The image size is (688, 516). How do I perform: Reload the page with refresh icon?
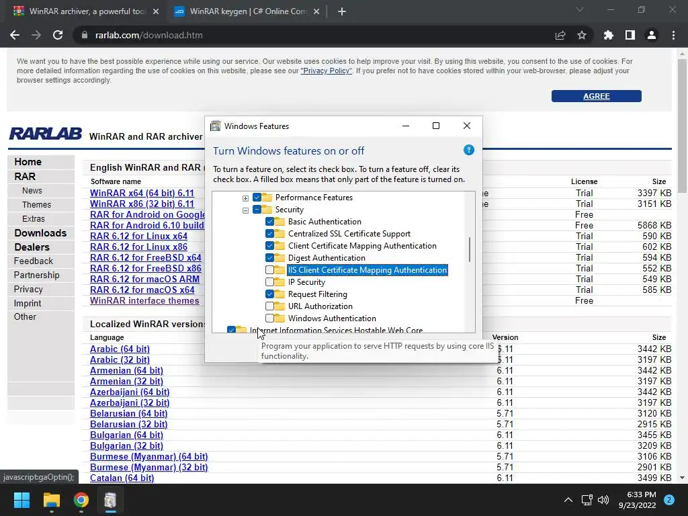coord(58,35)
